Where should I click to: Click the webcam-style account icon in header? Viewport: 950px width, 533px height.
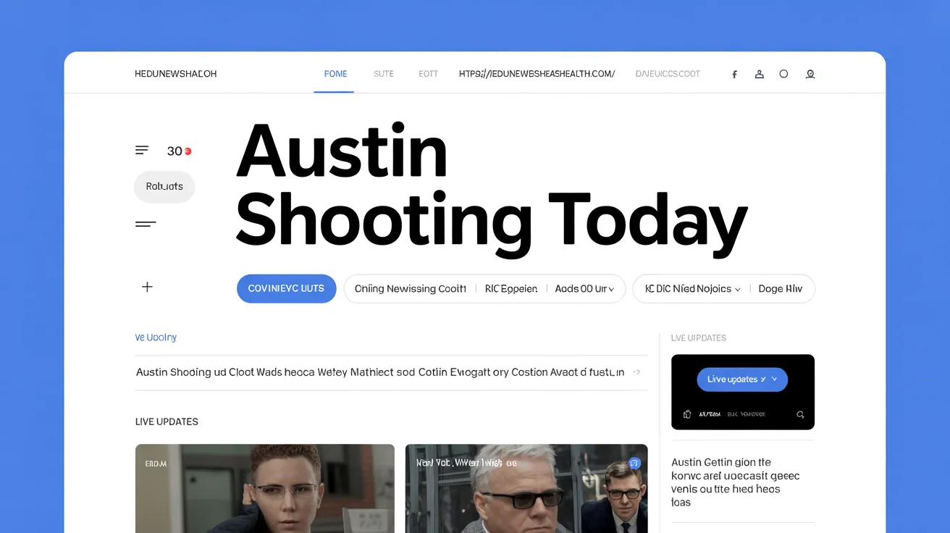(x=810, y=74)
